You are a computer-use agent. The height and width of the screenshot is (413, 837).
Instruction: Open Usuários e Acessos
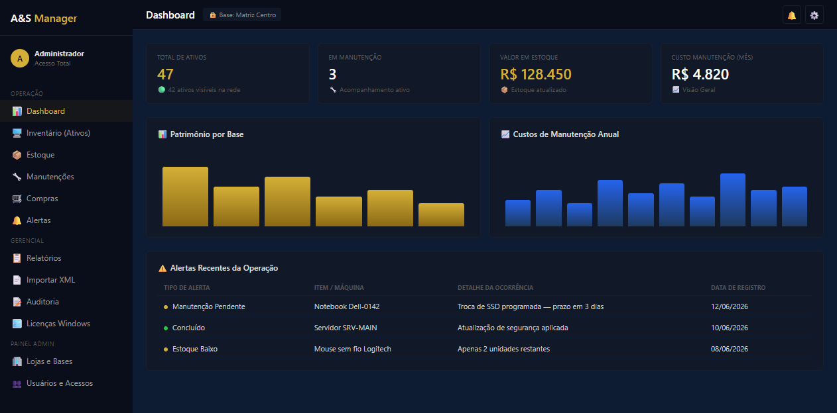point(66,383)
